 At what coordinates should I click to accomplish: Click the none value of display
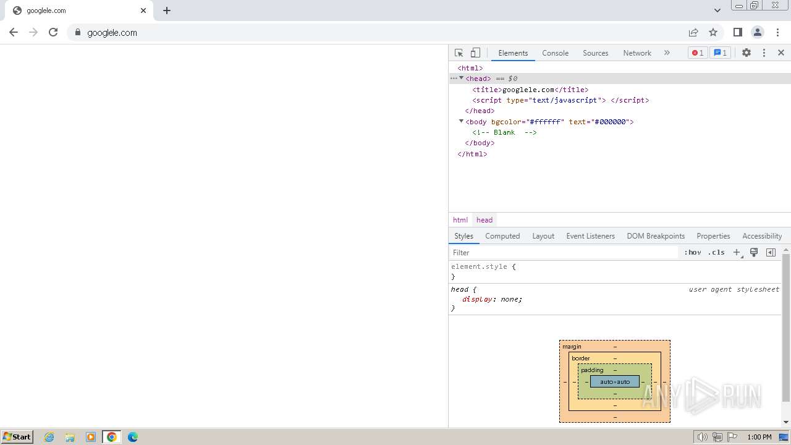click(509, 299)
